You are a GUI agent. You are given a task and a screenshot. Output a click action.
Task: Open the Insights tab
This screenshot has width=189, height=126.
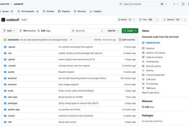pyautogui.click(x=95, y=11)
